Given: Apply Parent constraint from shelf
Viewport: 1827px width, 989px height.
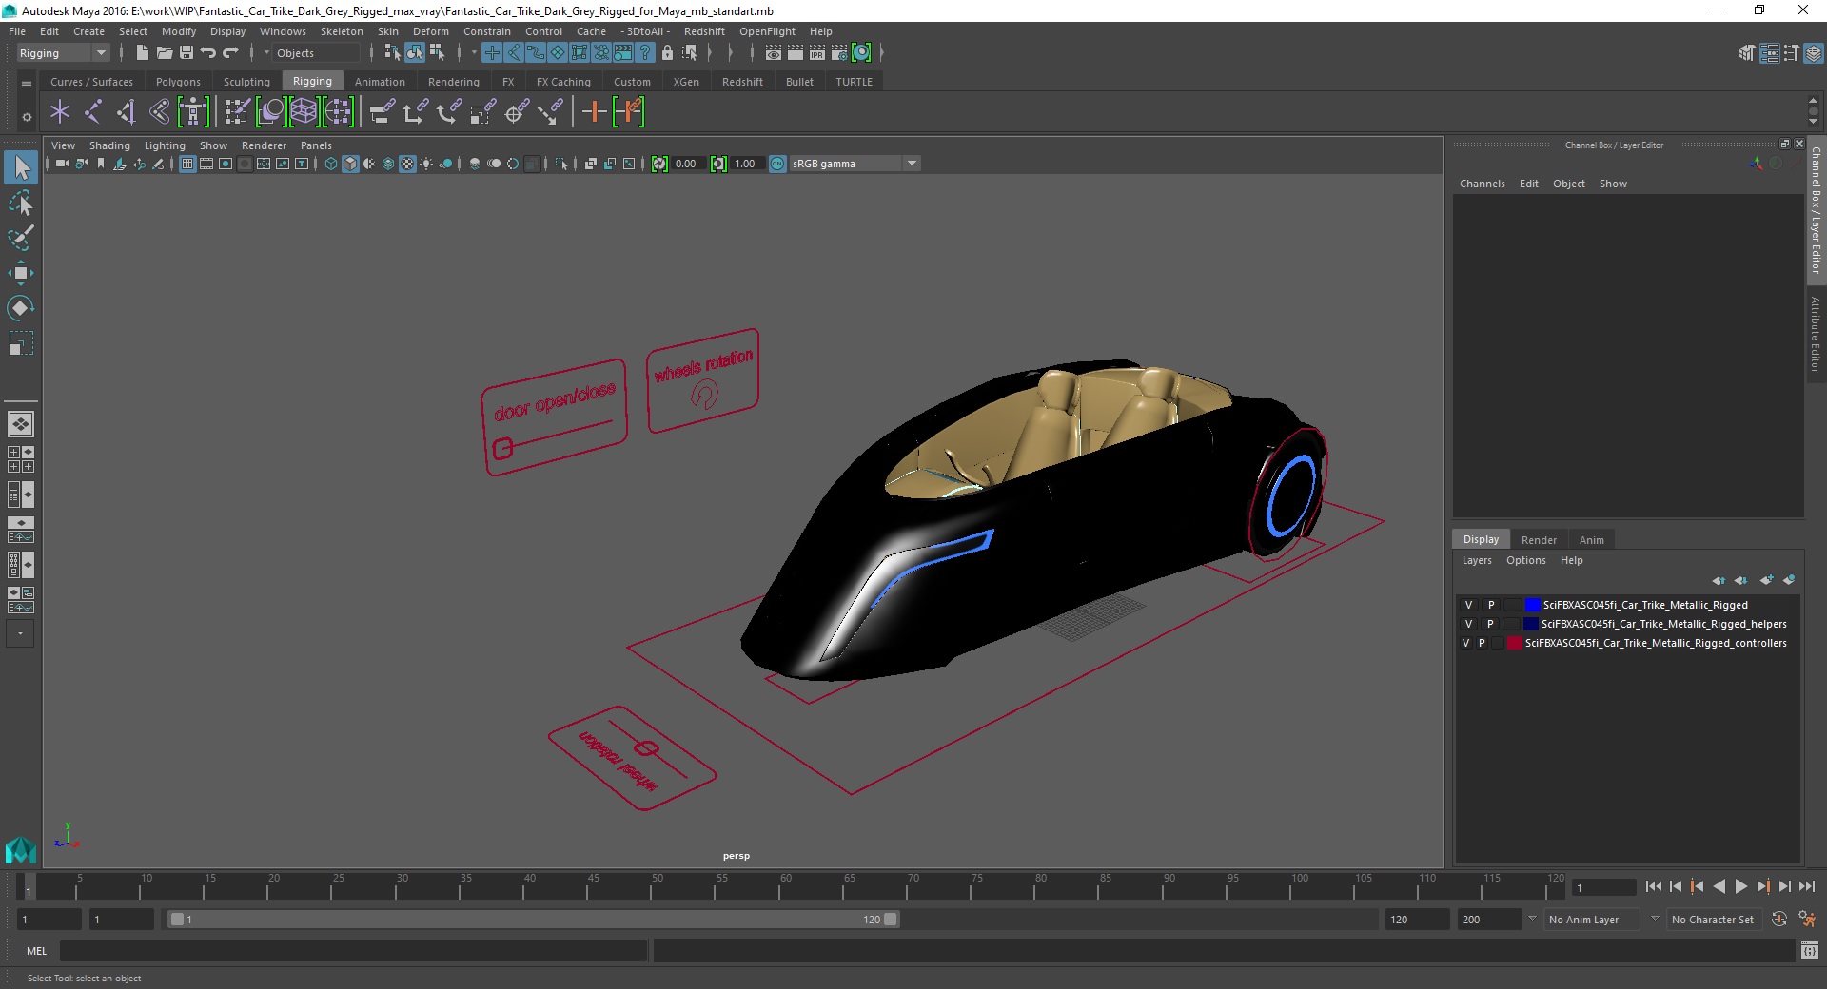Looking at the screenshot, I should point(383,112).
